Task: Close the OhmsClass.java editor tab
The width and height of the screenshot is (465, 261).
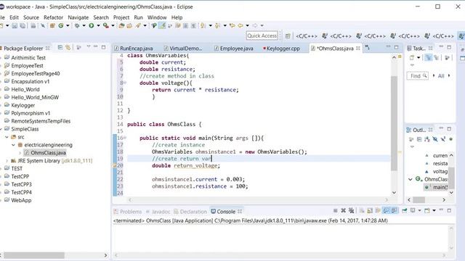Action: point(358,48)
